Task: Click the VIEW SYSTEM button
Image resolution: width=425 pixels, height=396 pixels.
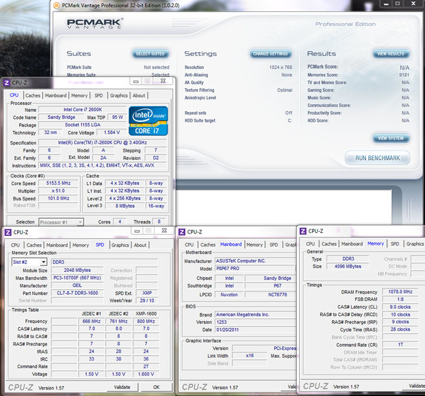Action: point(391,138)
